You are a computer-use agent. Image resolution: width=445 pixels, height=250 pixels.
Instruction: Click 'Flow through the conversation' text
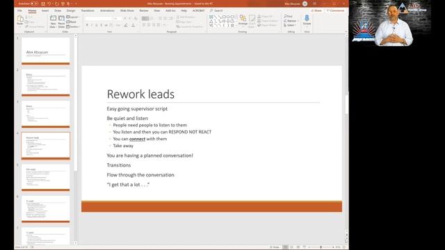click(140, 175)
